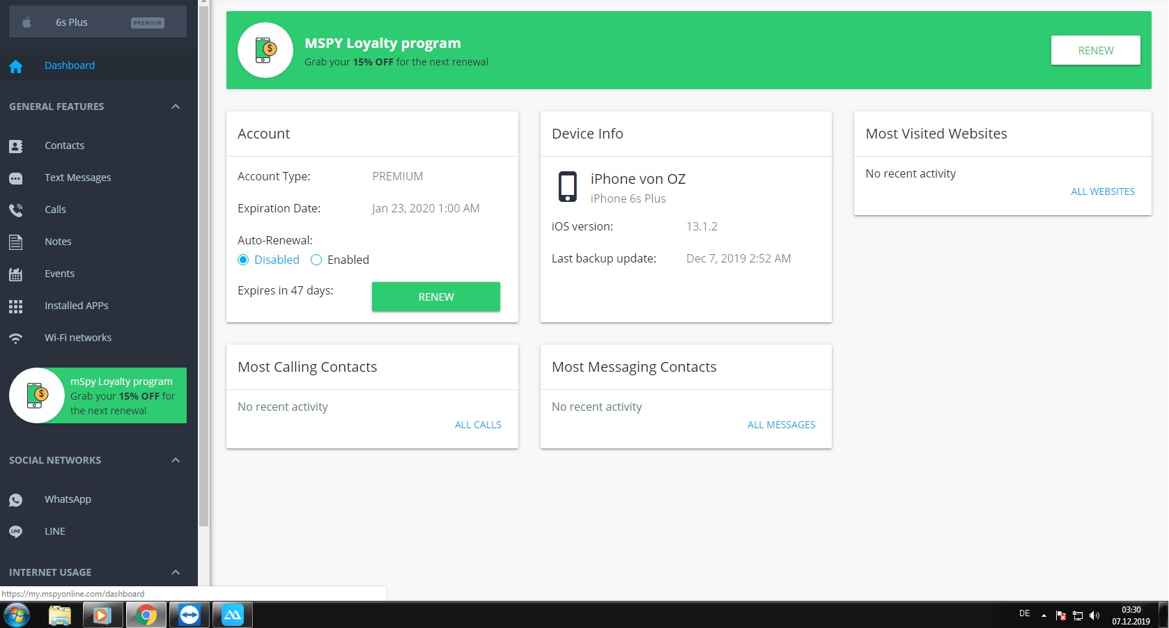Click the sidebar vertical scrollbar
The height and width of the screenshot is (628, 1169).
pos(203,278)
